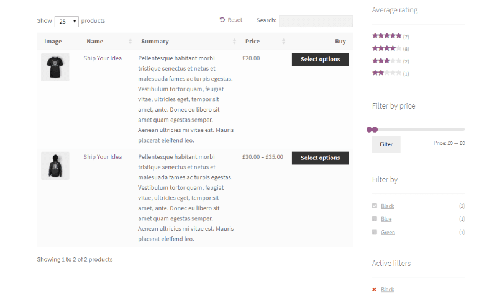Click the Reset icon above the table
Image resolution: width=497 pixels, height=302 pixels.
(222, 20)
